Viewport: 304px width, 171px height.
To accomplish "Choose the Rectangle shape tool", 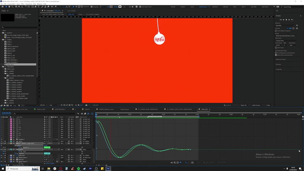I will [x=32, y=7].
